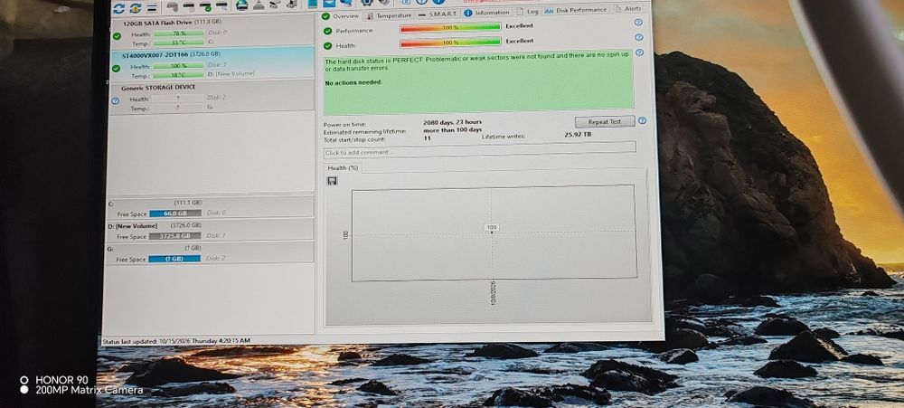Click the question mark icon of Generic STORAGE DEVICE
Screen dimensions: 904x408
[115, 100]
